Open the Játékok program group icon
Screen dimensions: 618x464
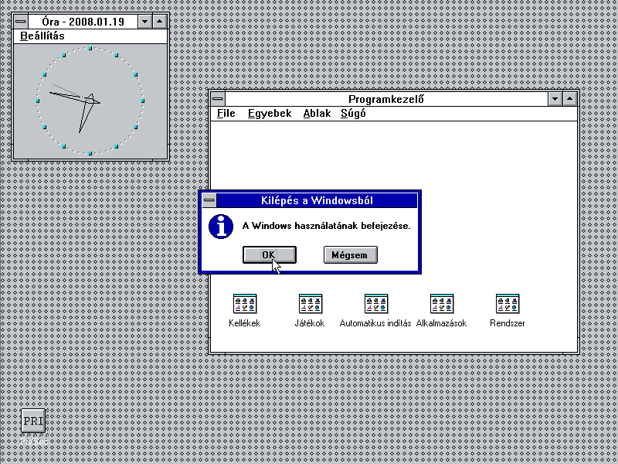[x=311, y=304]
